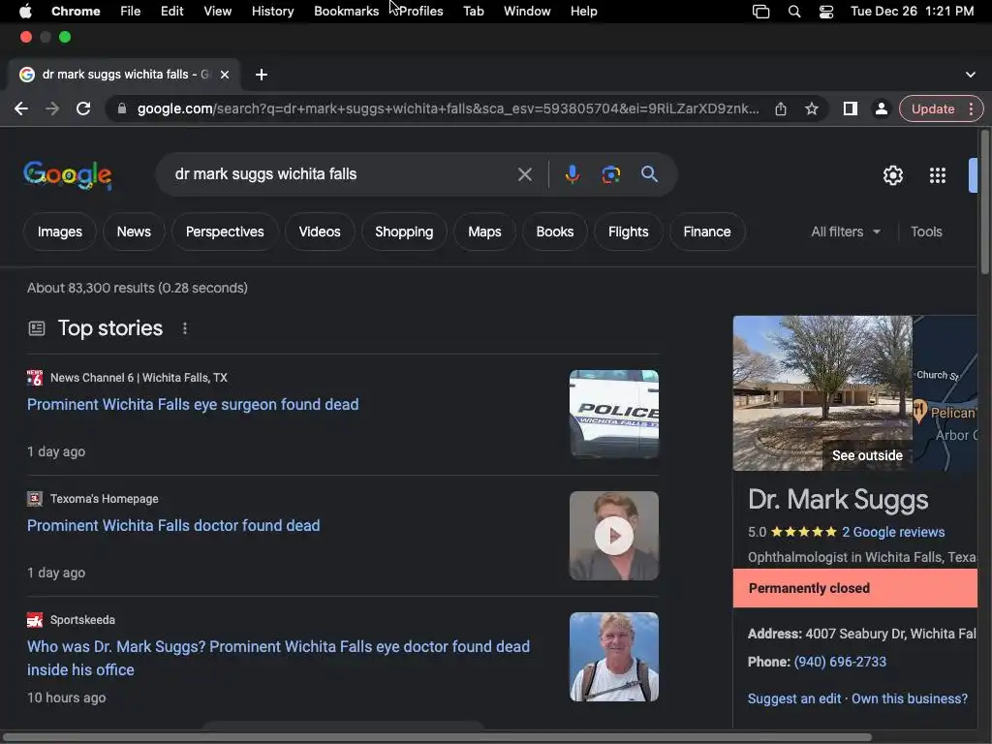The image size is (992, 744).
Task: Toggle the Chrome side panel
Action: click(x=851, y=108)
